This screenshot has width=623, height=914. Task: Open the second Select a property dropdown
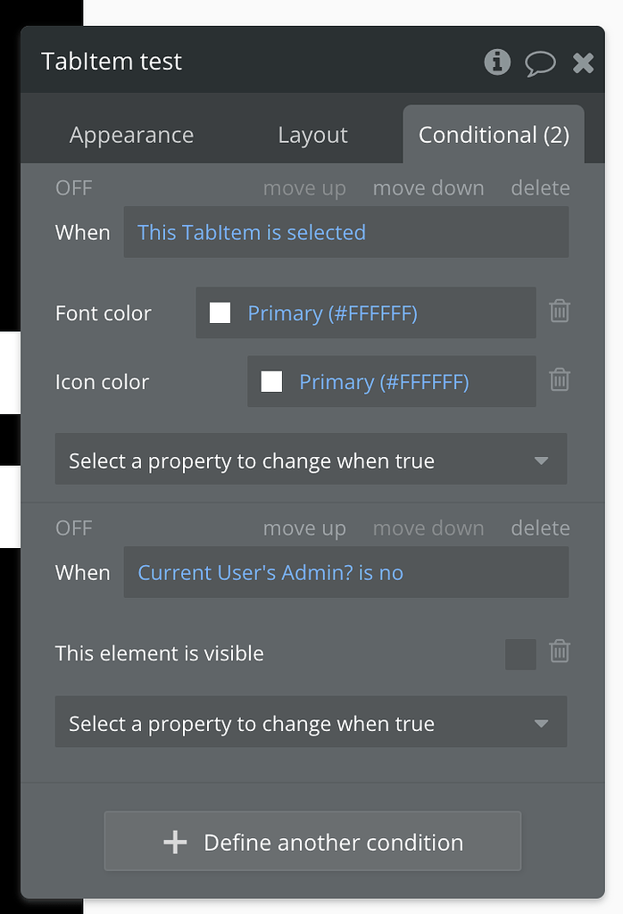(311, 721)
